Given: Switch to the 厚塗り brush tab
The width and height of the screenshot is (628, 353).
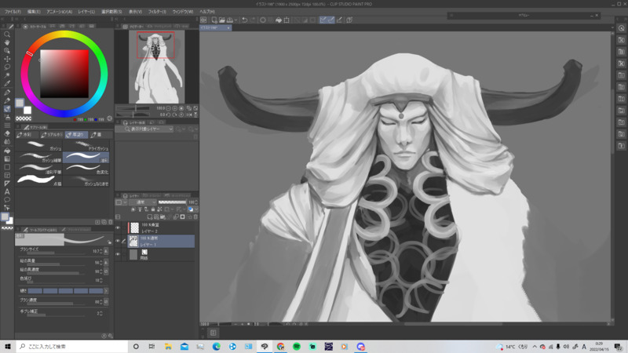Looking at the screenshot, I should [75, 134].
